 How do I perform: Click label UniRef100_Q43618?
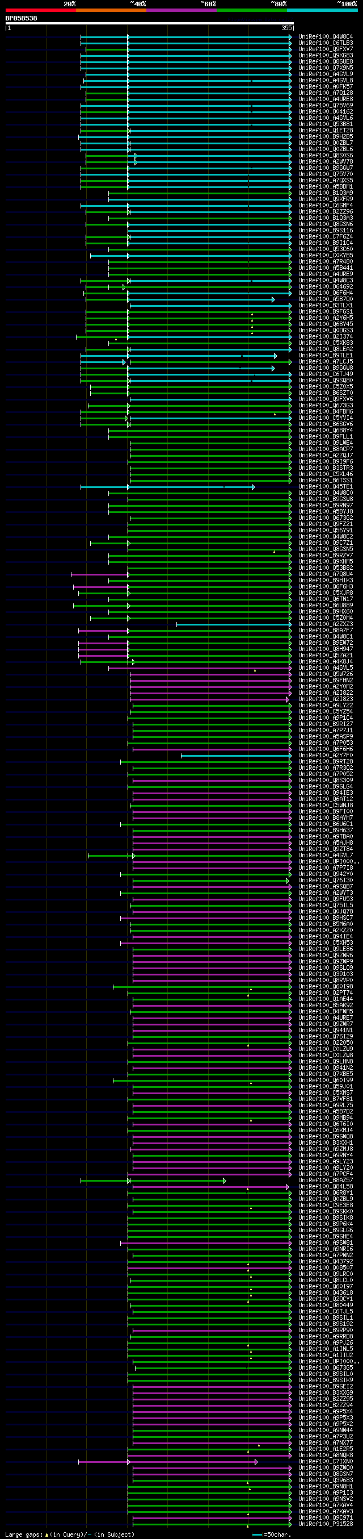326,1293
